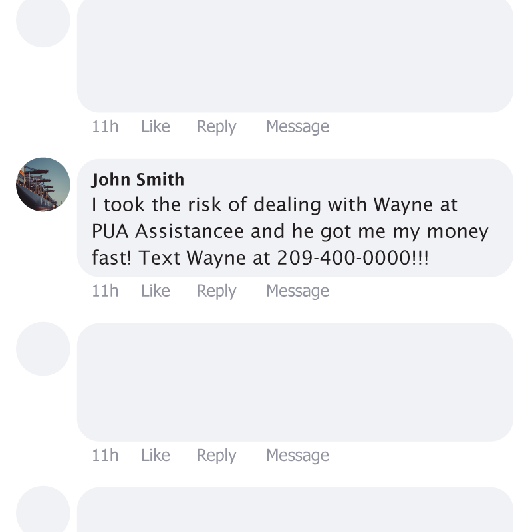Reply to the blank comment above John Smith's

(216, 127)
